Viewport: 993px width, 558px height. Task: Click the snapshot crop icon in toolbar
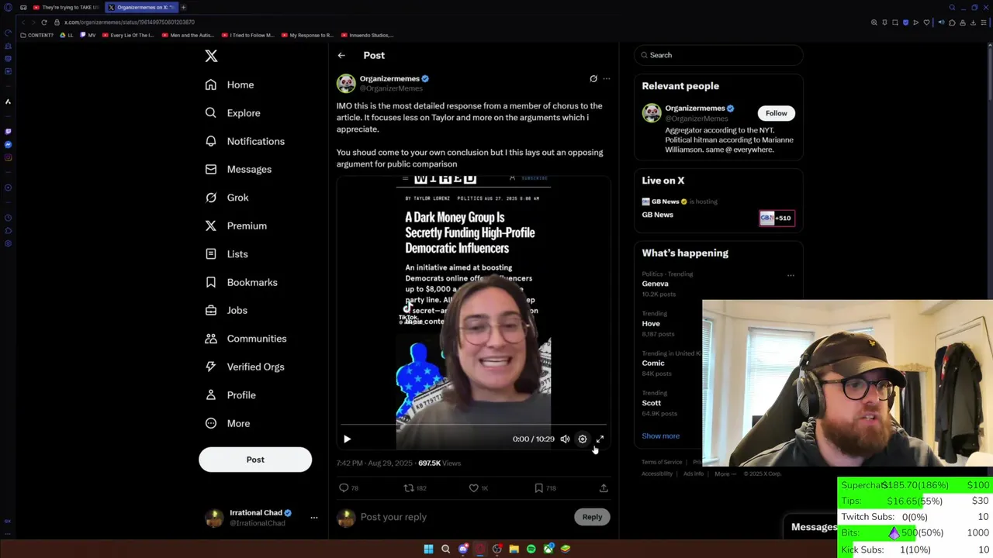[894, 22]
